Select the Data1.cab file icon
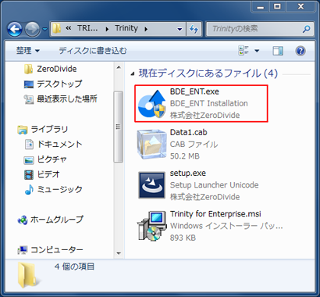Image resolution: width=320 pixels, height=297 pixels. pos(152,144)
